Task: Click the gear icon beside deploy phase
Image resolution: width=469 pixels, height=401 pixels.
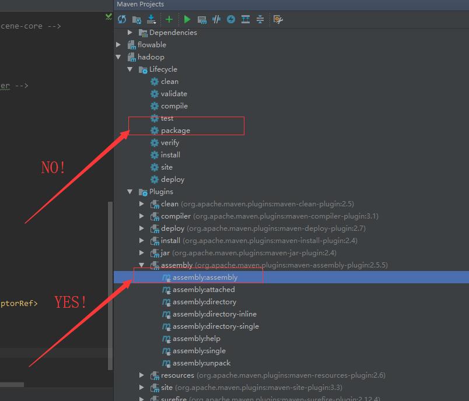Action: point(155,180)
